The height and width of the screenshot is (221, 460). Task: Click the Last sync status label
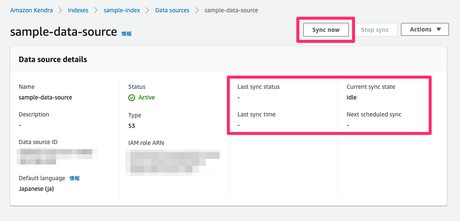[x=258, y=87]
